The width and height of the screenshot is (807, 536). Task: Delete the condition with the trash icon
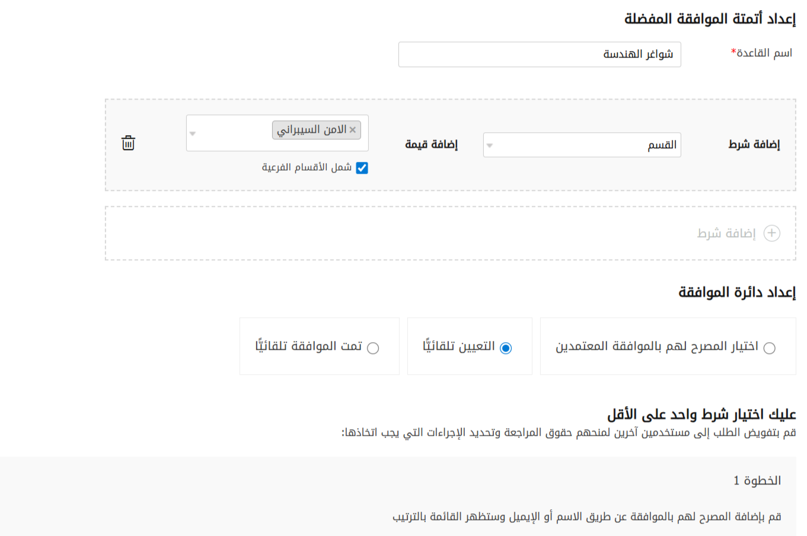(x=128, y=143)
